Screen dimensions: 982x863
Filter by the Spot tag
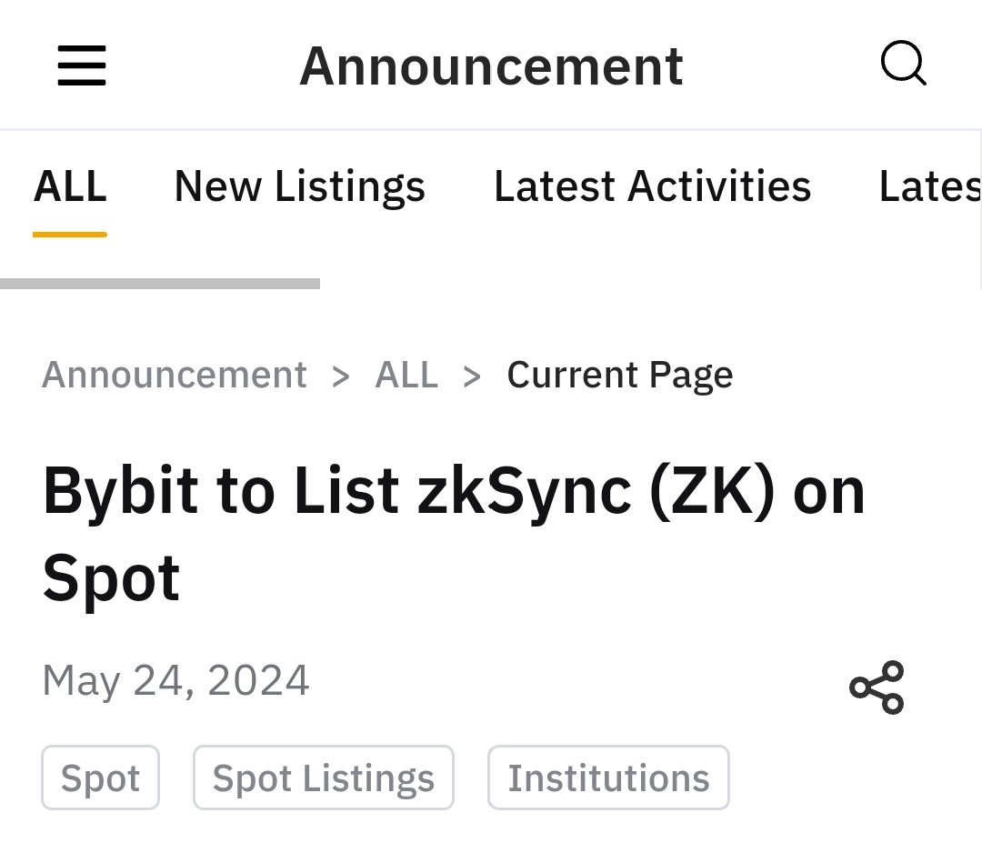point(100,778)
